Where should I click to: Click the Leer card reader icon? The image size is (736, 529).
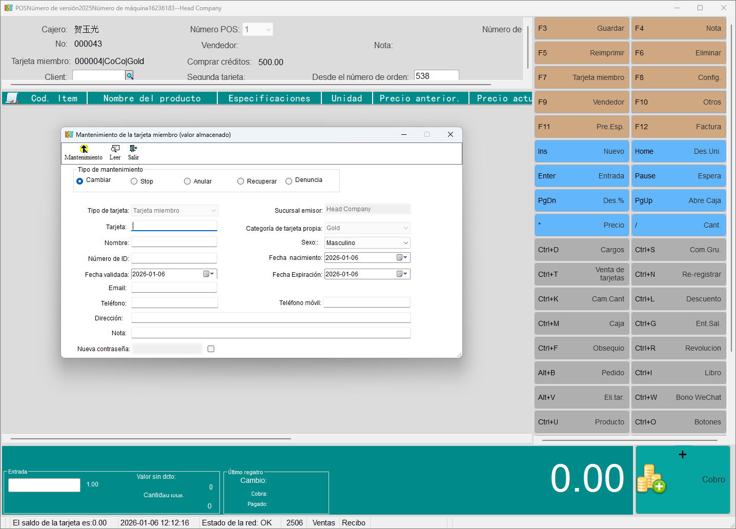point(115,149)
